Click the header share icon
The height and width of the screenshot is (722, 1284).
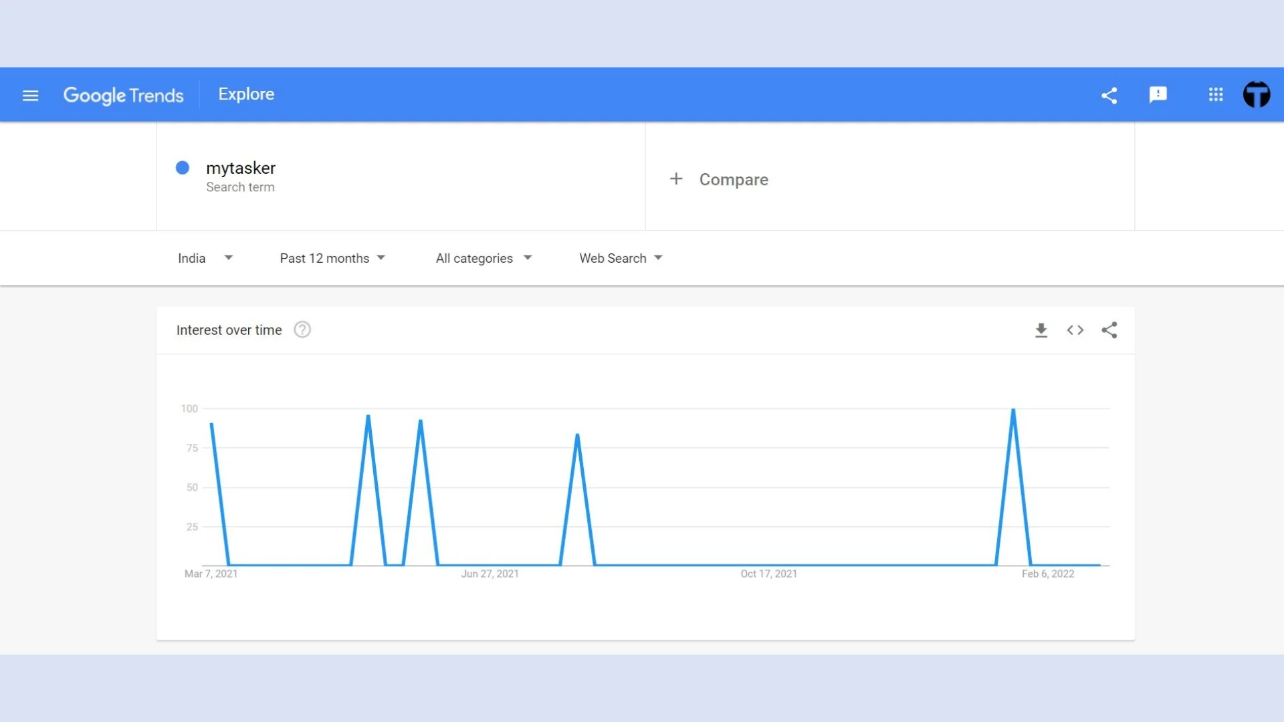click(1109, 96)
